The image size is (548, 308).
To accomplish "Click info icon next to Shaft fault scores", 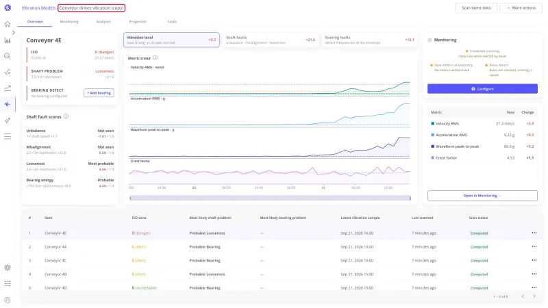I will [x=66, y=116].
